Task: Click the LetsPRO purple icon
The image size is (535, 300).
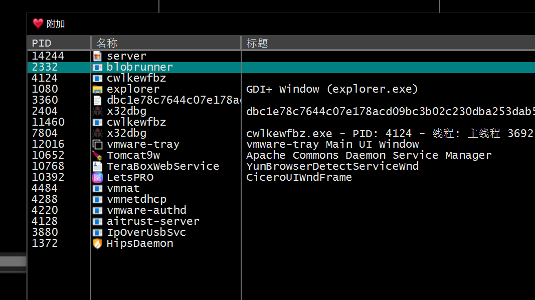Action: 97,178
